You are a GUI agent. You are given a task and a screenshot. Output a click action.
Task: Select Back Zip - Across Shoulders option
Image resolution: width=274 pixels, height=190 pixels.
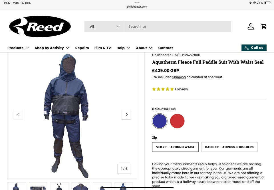229,147
